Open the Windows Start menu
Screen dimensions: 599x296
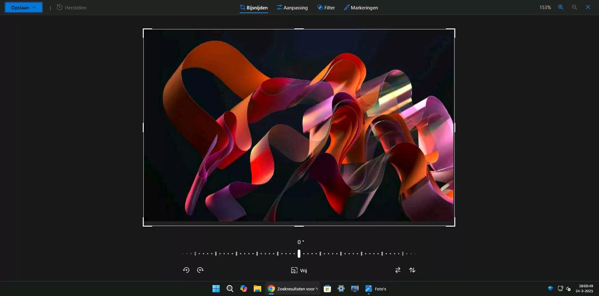pos(216,288)
